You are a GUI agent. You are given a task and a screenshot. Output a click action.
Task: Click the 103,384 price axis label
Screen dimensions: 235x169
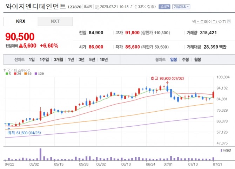point(223,77)
